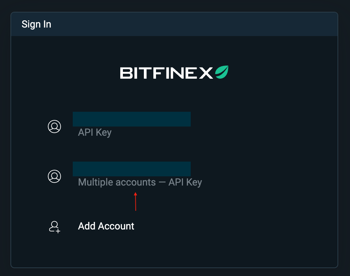Click the BITFINEX wordmark logo

166,73
